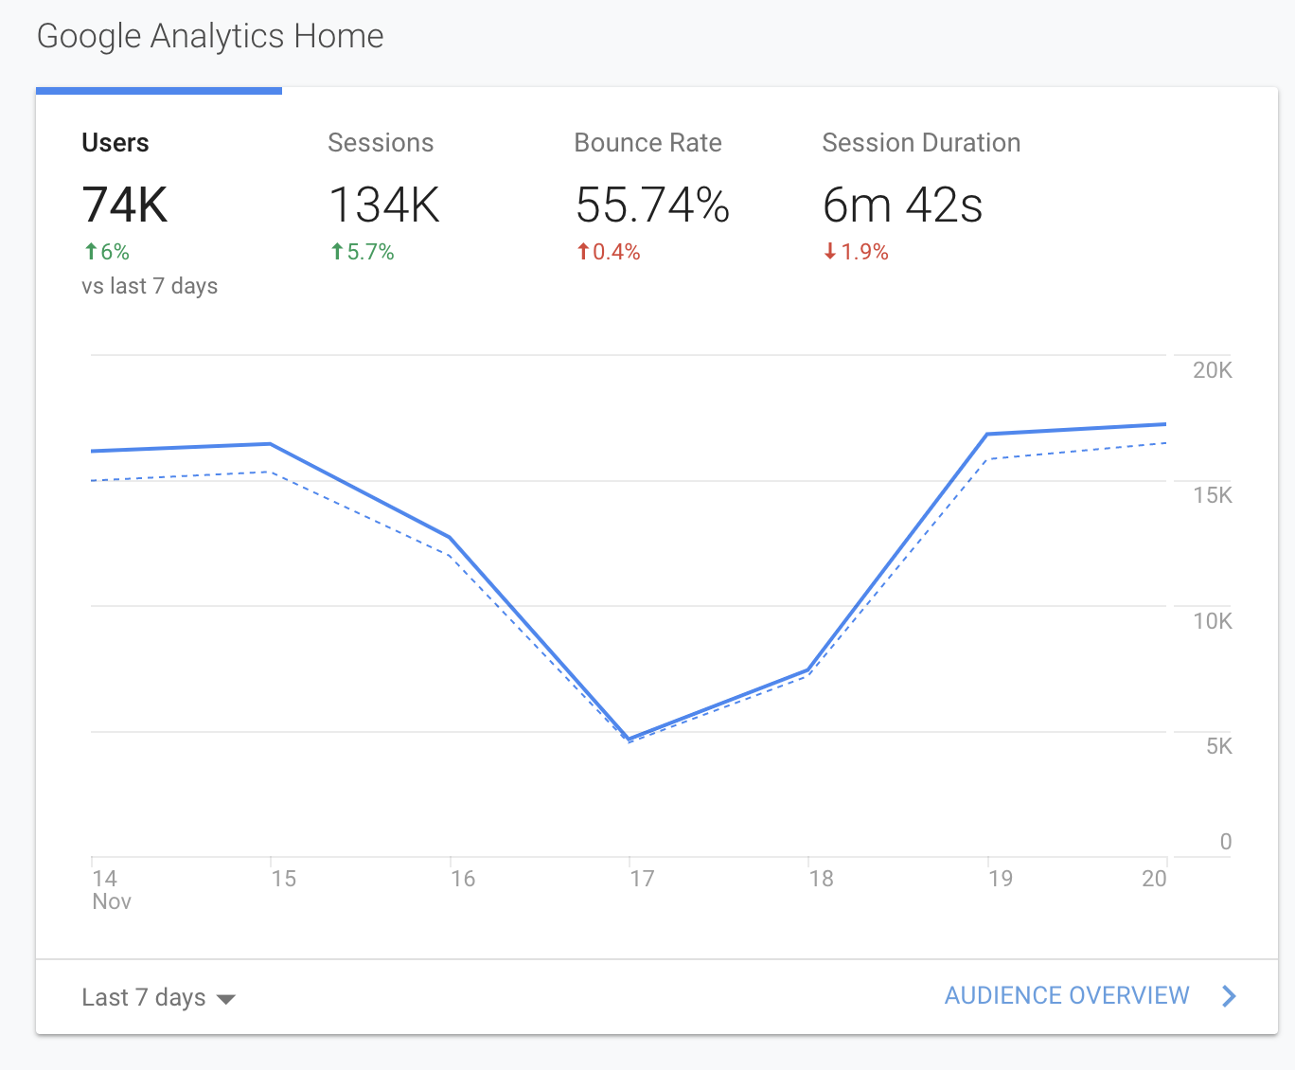
Task: Click the 18 date axis label
Action: [x=821, y=879]
